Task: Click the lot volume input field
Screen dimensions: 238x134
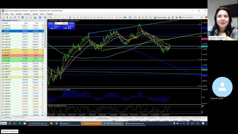Action: [x=61, y=23]
